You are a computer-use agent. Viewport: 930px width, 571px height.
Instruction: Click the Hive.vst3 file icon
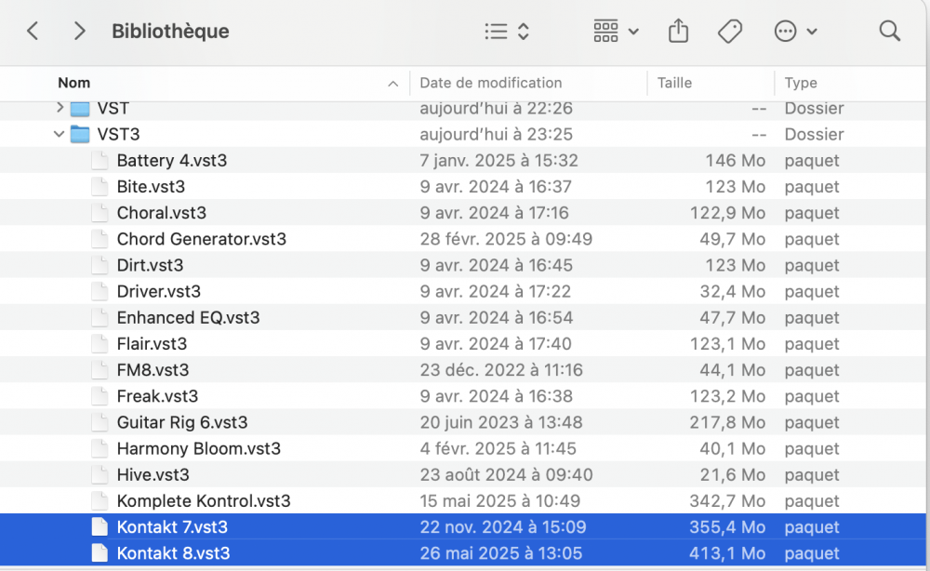pos(100,474)
